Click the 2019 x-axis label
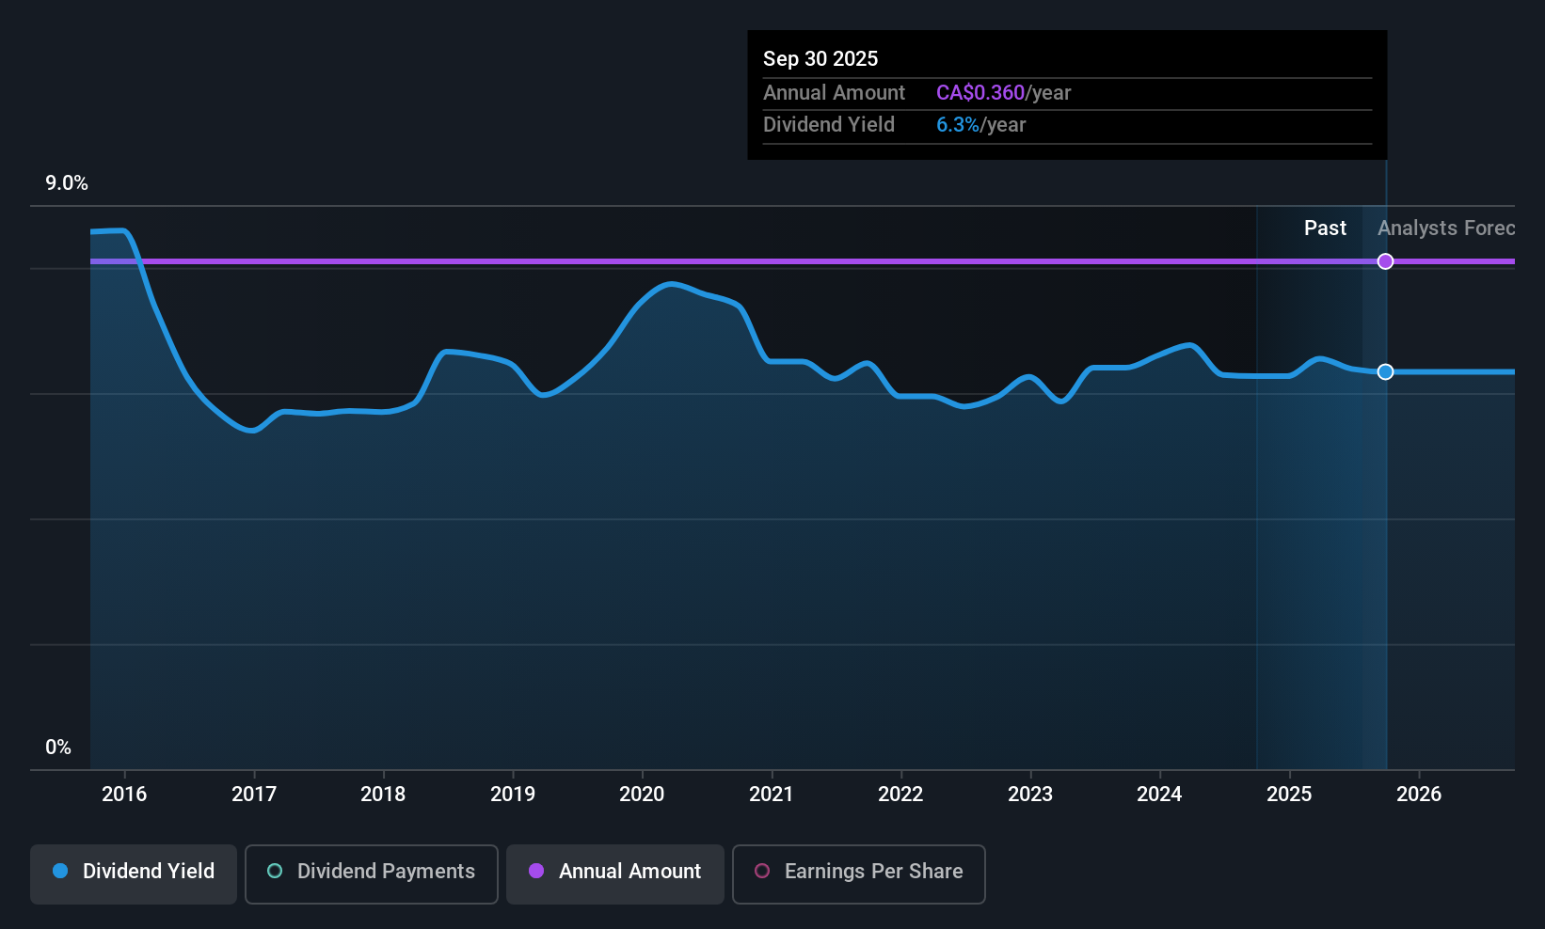This screenshot has height=929, width=1545. pyautogui.click(x=513, y=795)
